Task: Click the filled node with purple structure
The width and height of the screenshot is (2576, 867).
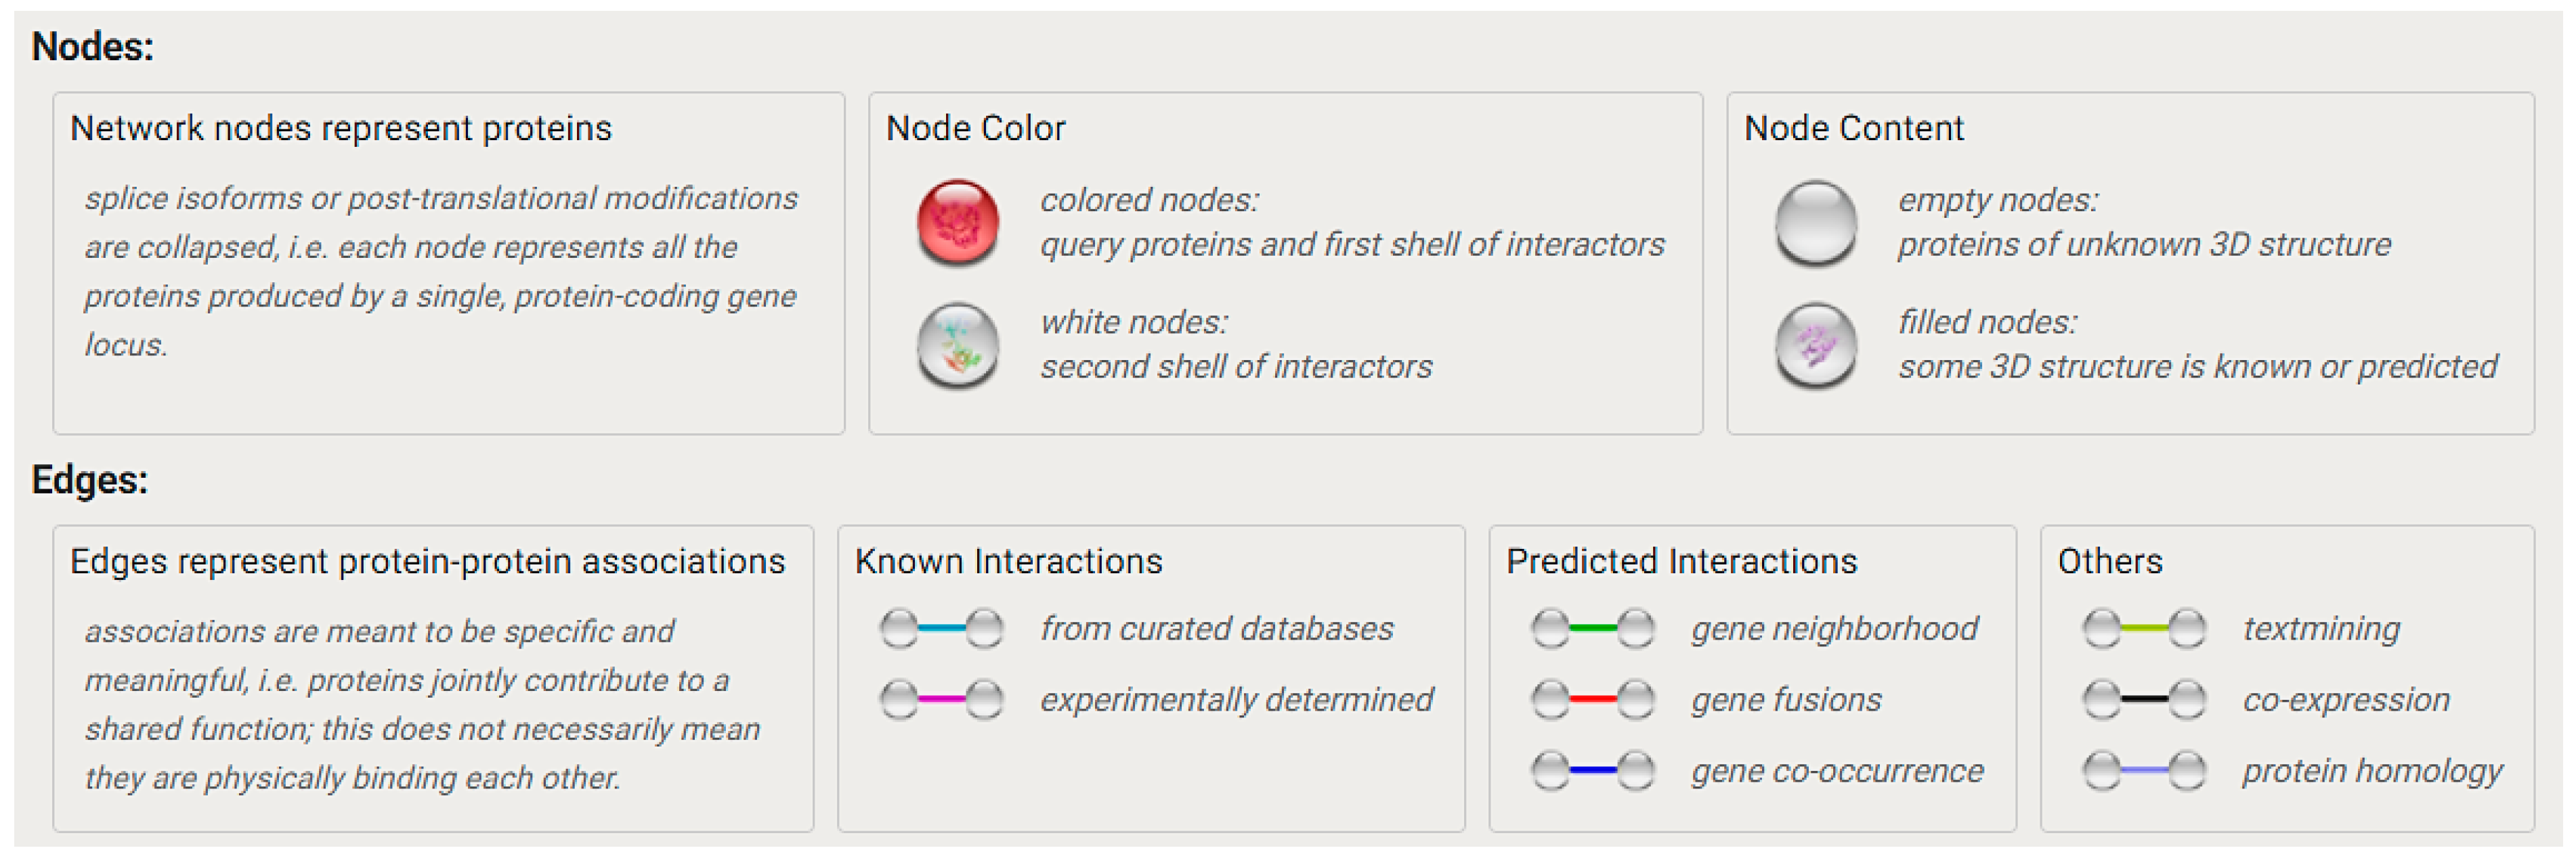Action: (x=1815, y=345)
